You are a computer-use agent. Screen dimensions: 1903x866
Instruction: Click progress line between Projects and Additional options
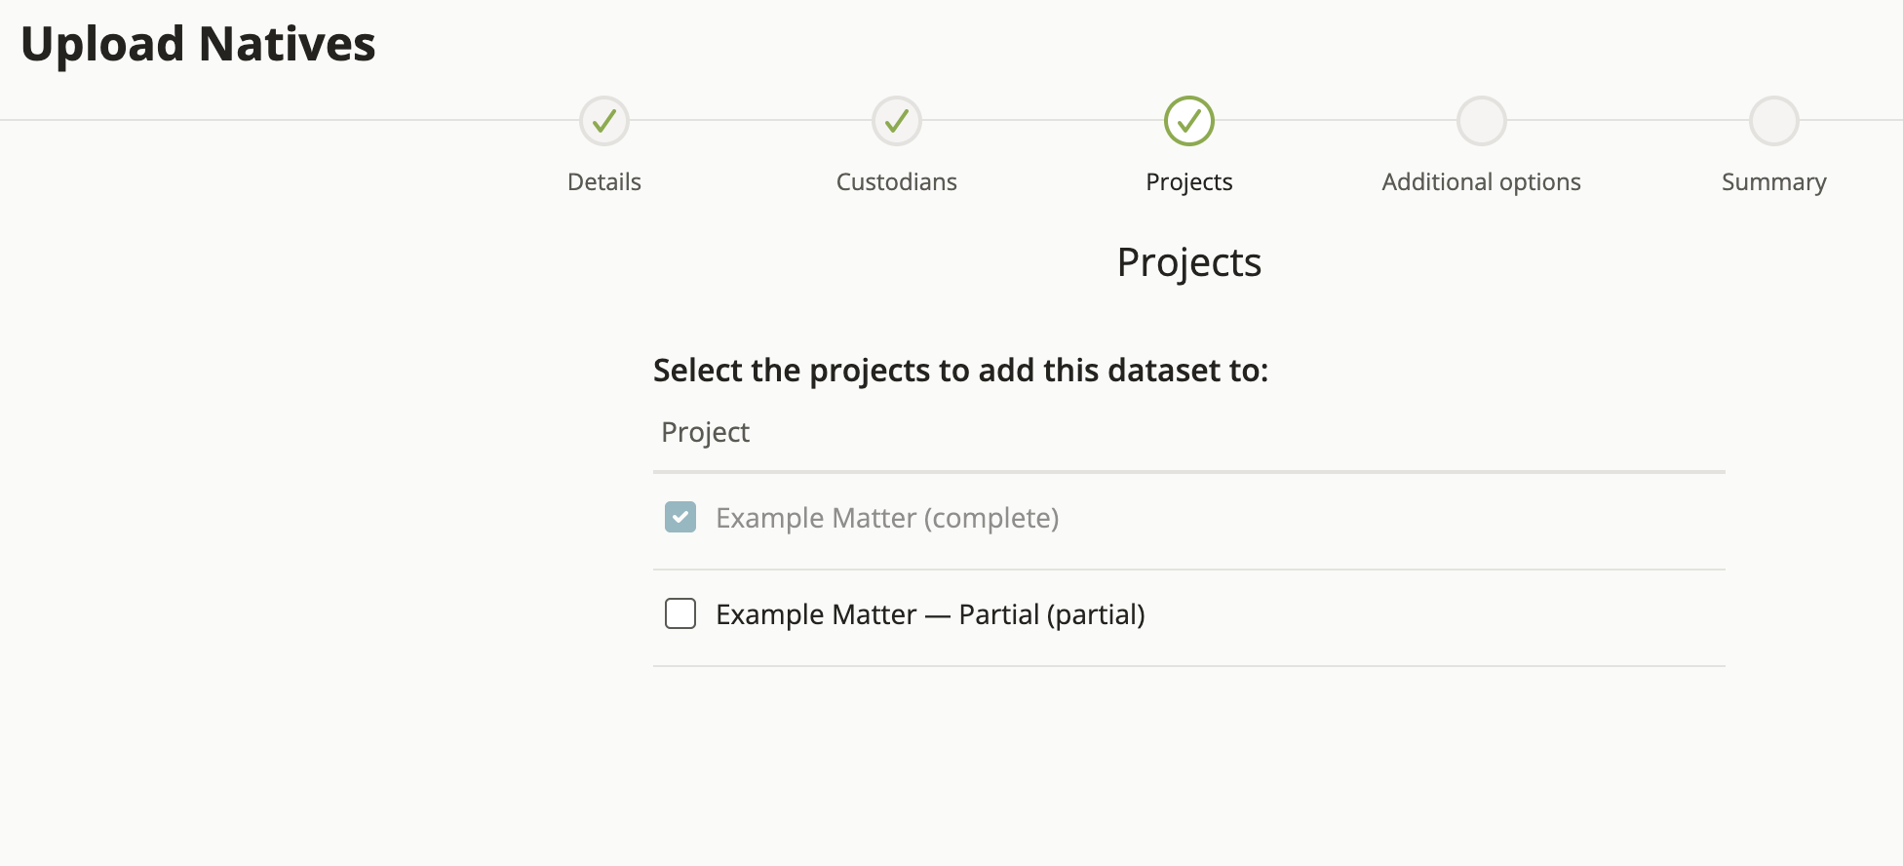[x=1336, y=121]
